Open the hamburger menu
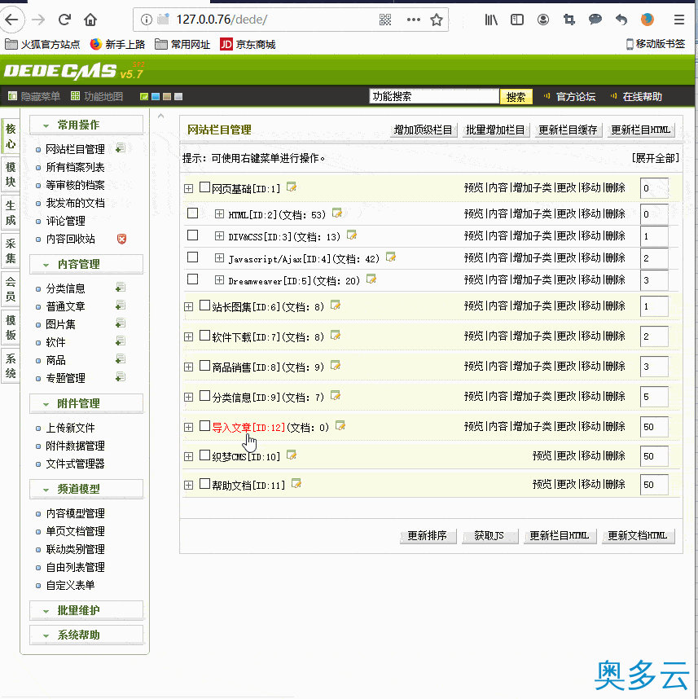The width and height of the screenshot is (698, 699). (678, 20)
